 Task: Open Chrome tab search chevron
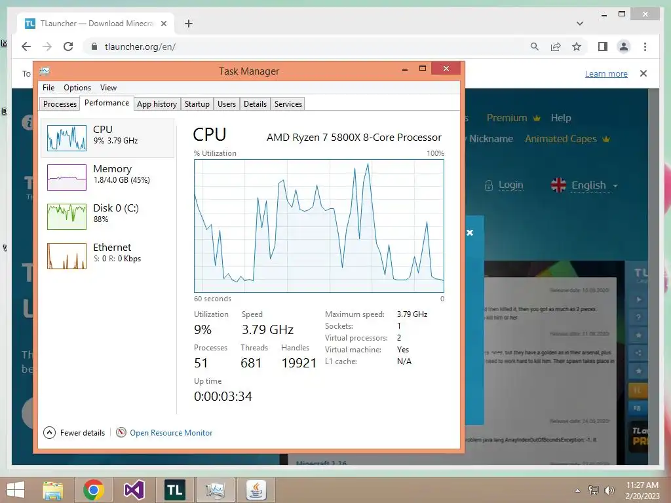580,24
